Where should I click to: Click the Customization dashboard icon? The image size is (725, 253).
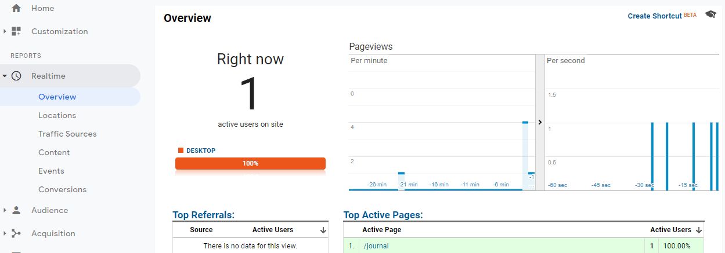point(16,31)
